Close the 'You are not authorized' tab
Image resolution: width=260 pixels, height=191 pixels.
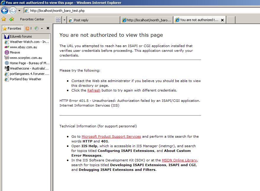point(222,20)
